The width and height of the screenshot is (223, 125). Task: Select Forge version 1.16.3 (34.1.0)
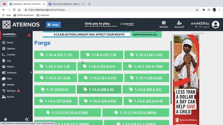click(x=55, y=66)
